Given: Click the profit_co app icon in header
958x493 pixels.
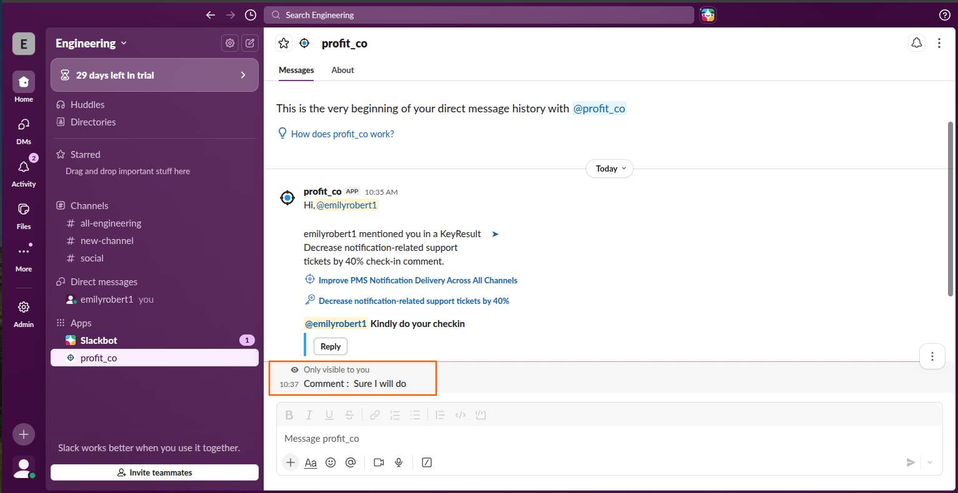Looking at the screenshot, I should (x=304, y=43).
